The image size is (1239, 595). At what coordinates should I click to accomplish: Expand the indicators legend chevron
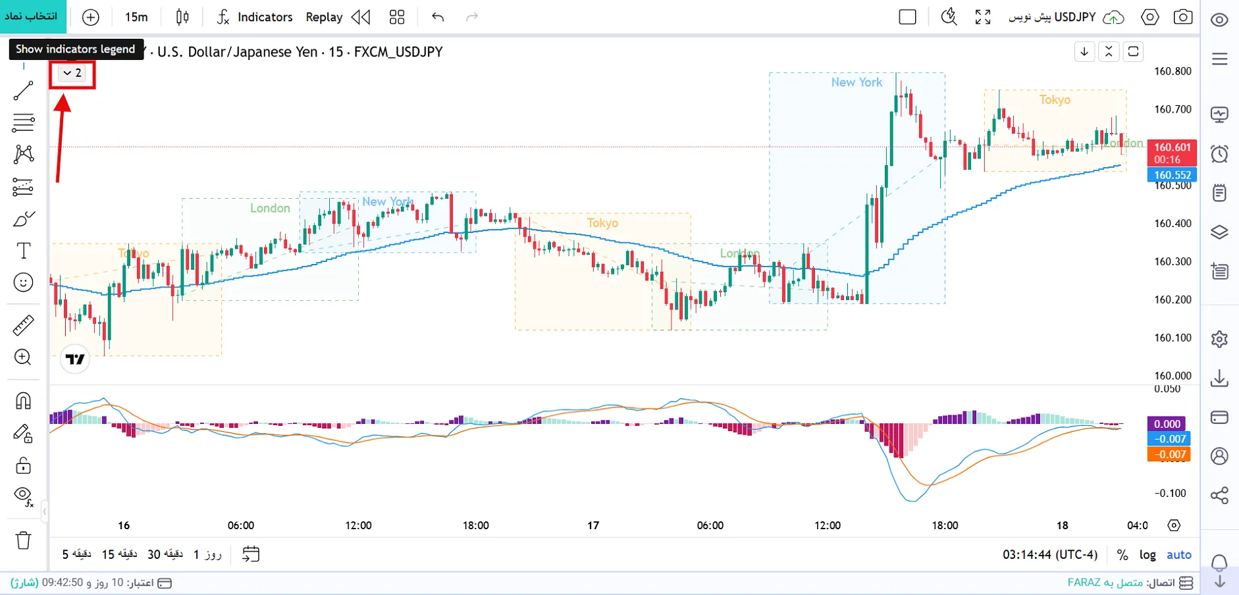click(x=72, y=73)
